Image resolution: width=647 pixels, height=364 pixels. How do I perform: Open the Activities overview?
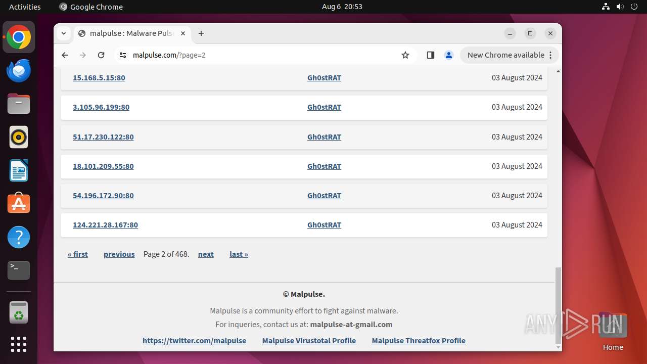point(25,7)
